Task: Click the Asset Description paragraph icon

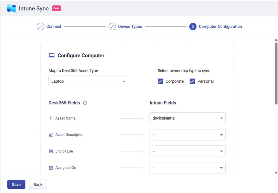Action: click(x=51, y=135)
